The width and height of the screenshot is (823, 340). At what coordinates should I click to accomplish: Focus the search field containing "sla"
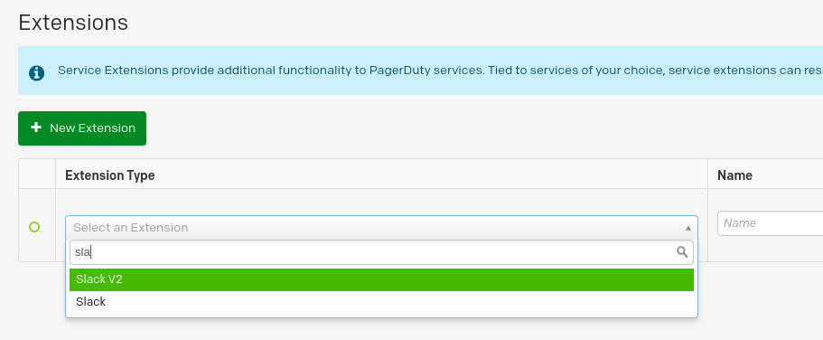[381, 252]
